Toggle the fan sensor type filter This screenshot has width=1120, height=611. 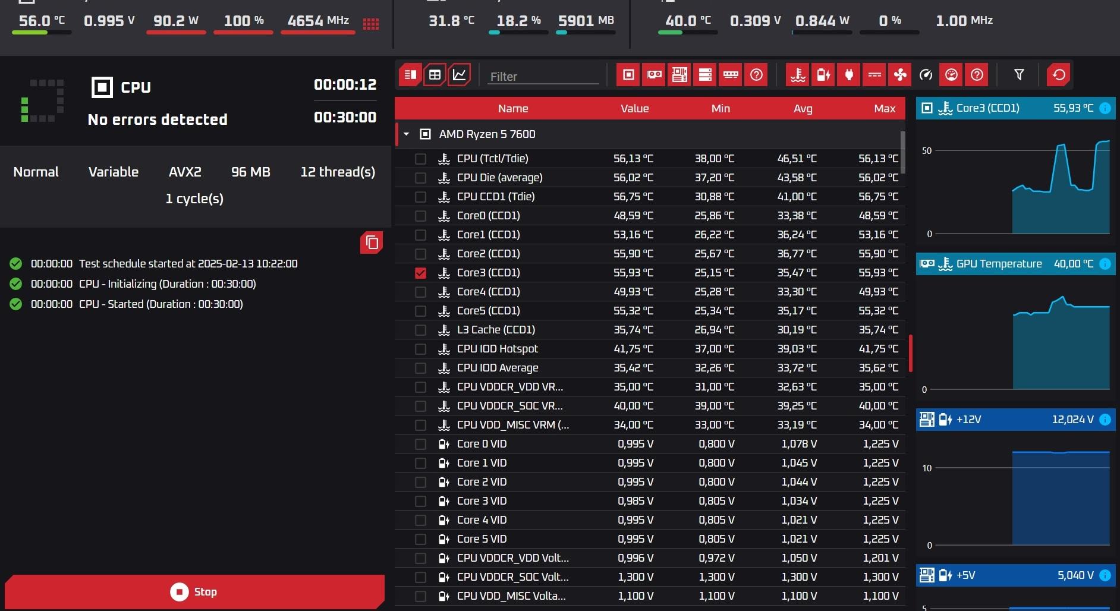(900, 75)
